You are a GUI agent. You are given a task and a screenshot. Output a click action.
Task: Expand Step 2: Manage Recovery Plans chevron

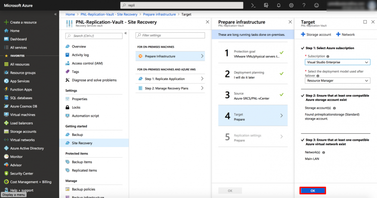click(x=202, y=88)
